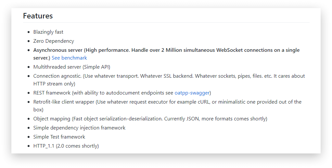
Task: Click the REST framework feature text
Action: pyautogui.click(x=52, y=93)
